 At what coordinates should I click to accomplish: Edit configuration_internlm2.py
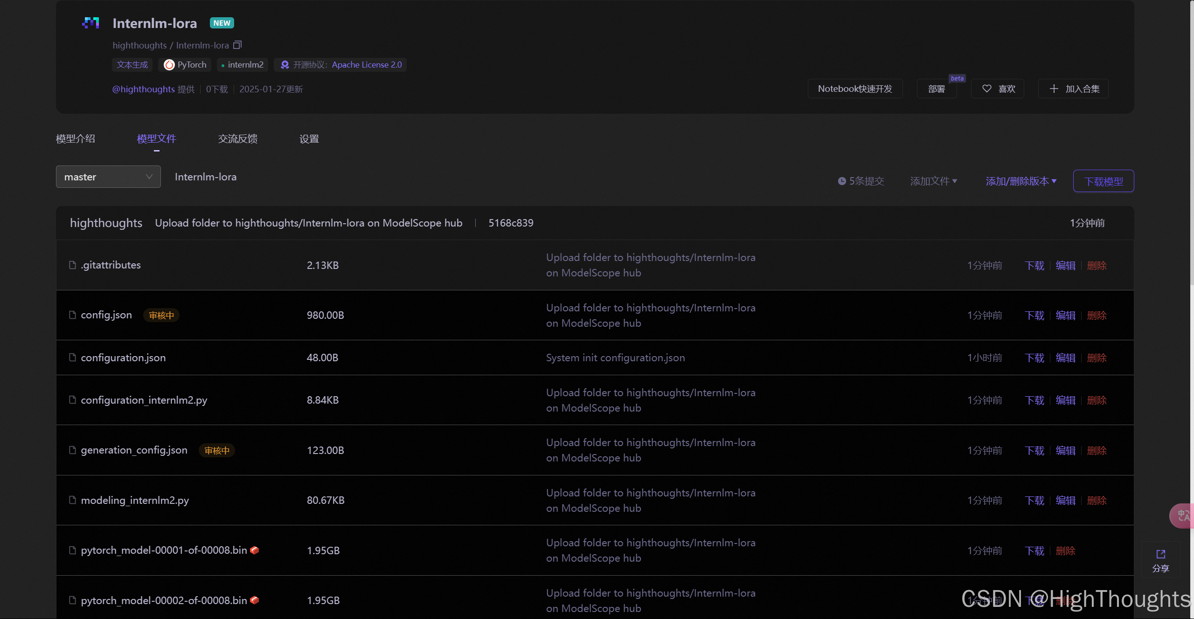(1066, 400)
